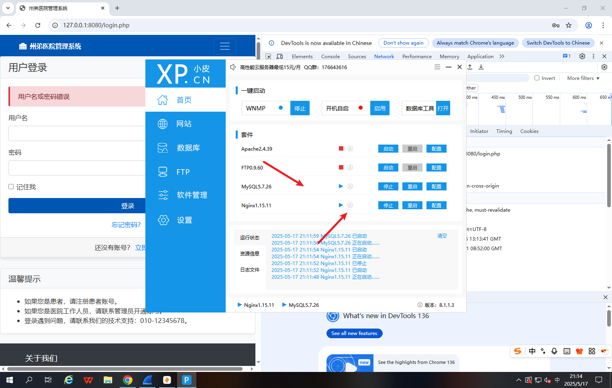Open Internet Explorer from the taskbar
Screen dimensions: 612x388
tap(69, 380)
